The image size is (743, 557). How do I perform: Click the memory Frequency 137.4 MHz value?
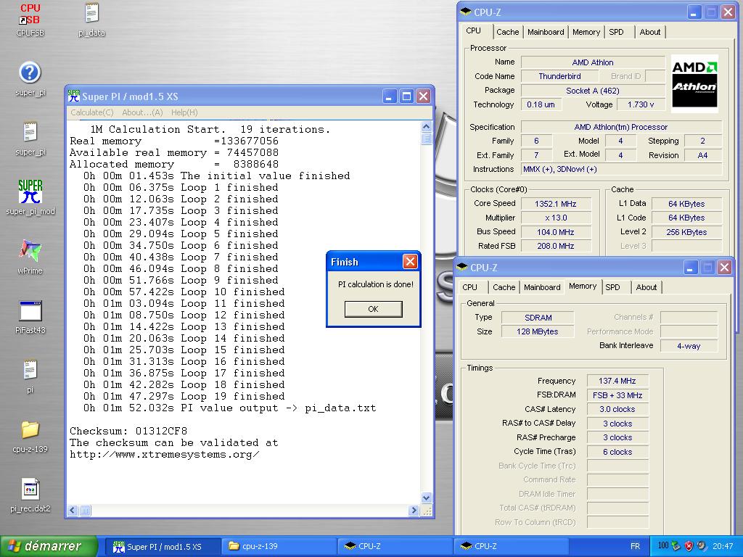[617, 381]
